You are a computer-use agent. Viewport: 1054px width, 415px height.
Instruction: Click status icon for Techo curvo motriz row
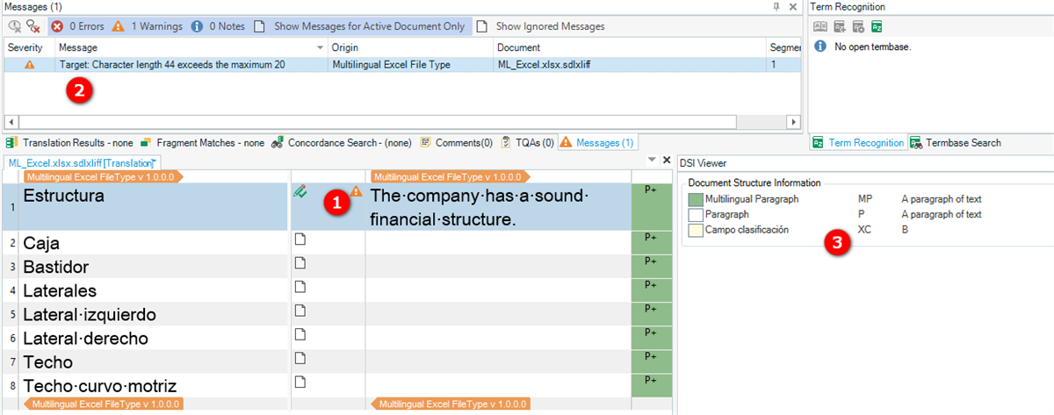point(300,381)
